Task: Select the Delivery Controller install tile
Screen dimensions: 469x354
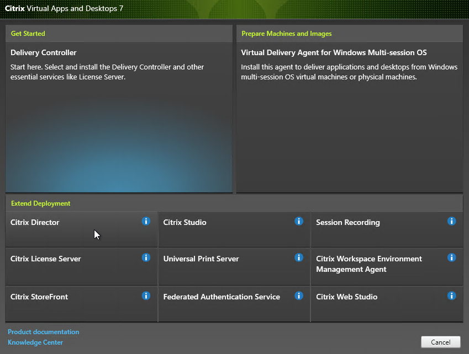Action: (x=119, y=117)
